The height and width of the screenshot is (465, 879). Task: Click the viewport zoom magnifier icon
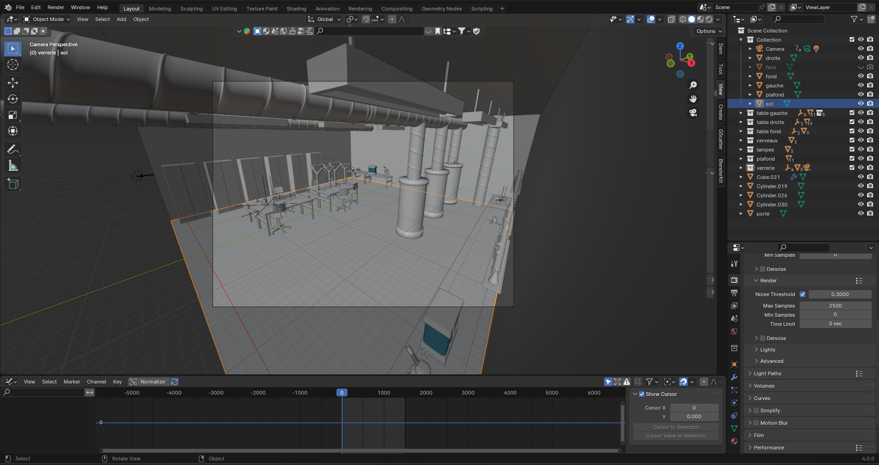[693, 85]
